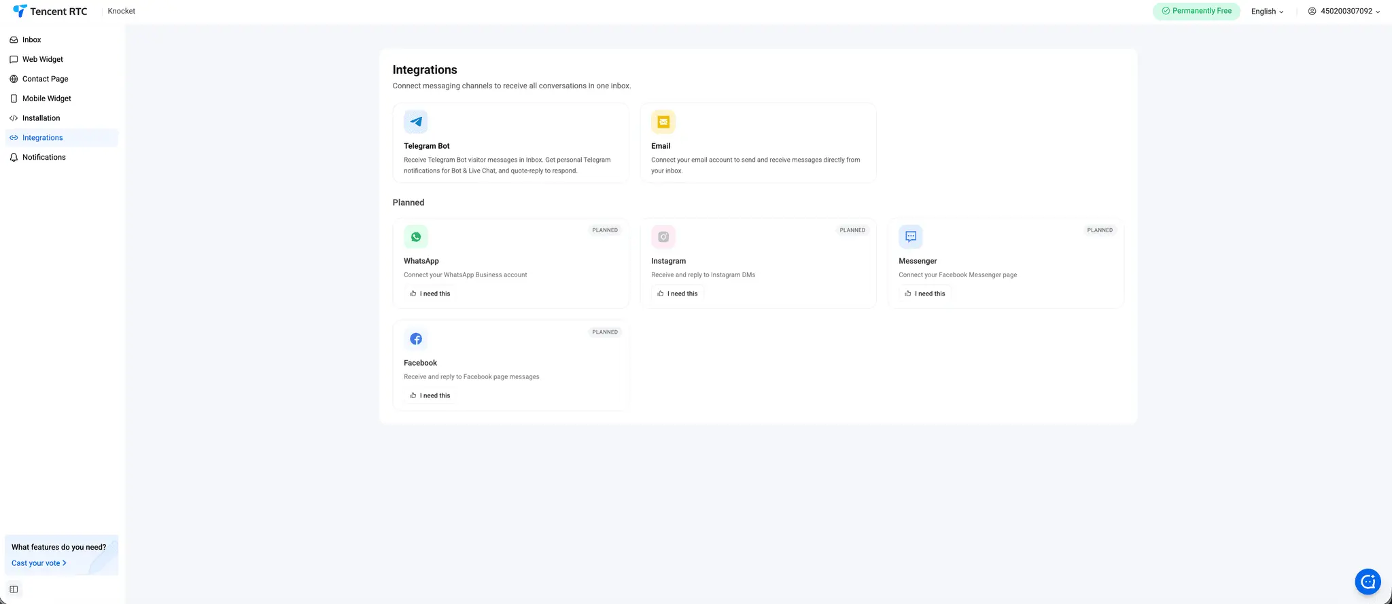Follow the 'Cast your vote' link
Viewport: 1392px width, 604px height.
(39, 563)
